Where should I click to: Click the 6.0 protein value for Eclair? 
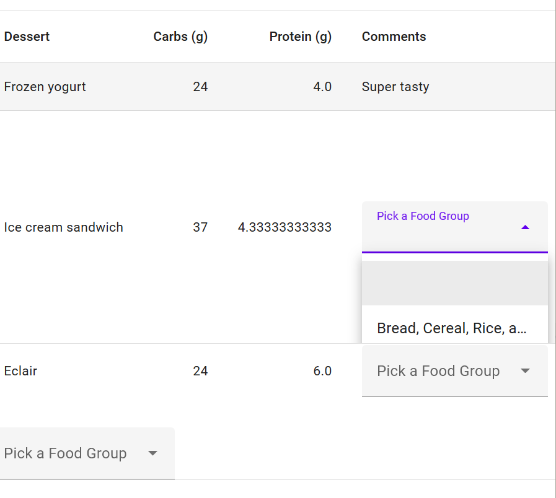pos(323,371)
